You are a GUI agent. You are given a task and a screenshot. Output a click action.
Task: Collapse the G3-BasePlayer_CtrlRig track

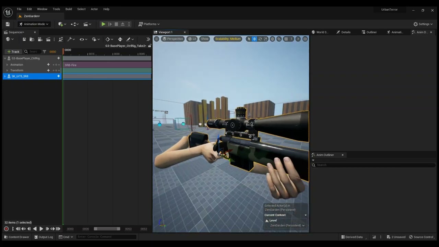coord(5,58)
